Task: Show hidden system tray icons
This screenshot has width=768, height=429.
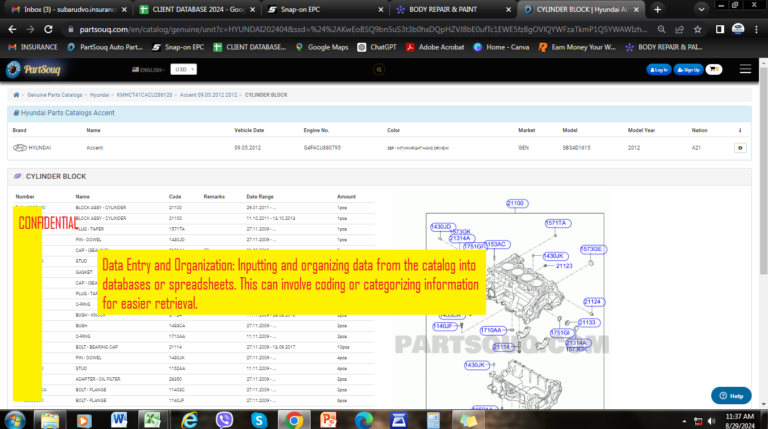Action: click(x=685, y=421)
